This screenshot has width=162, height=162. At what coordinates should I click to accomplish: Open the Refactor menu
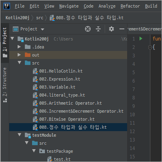[x=130, y=6]
